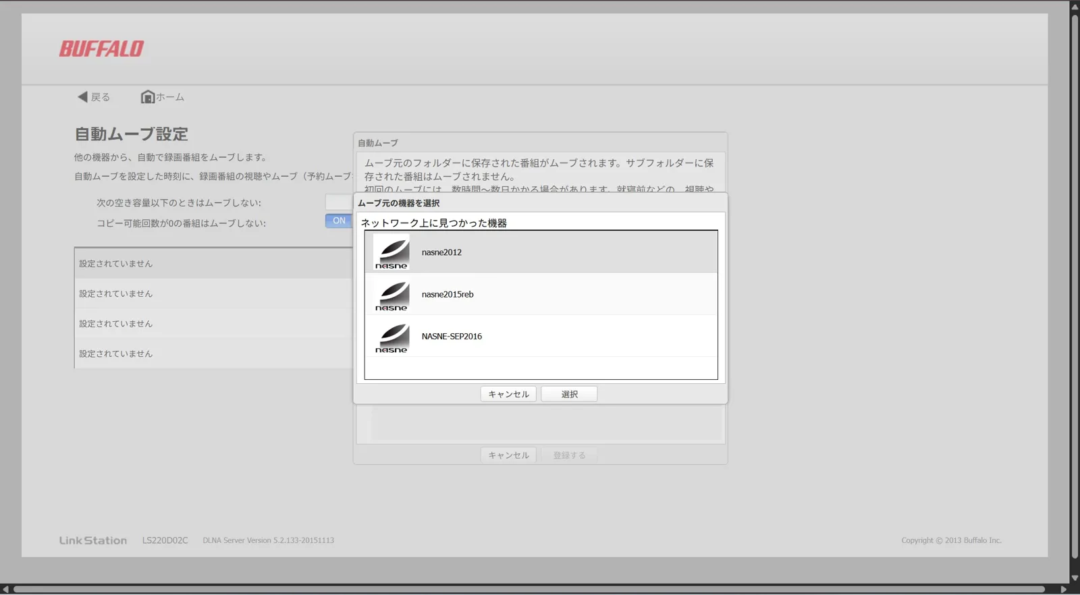
Task: Click the horizontal scrollbar left arrow
Action: 6,590
